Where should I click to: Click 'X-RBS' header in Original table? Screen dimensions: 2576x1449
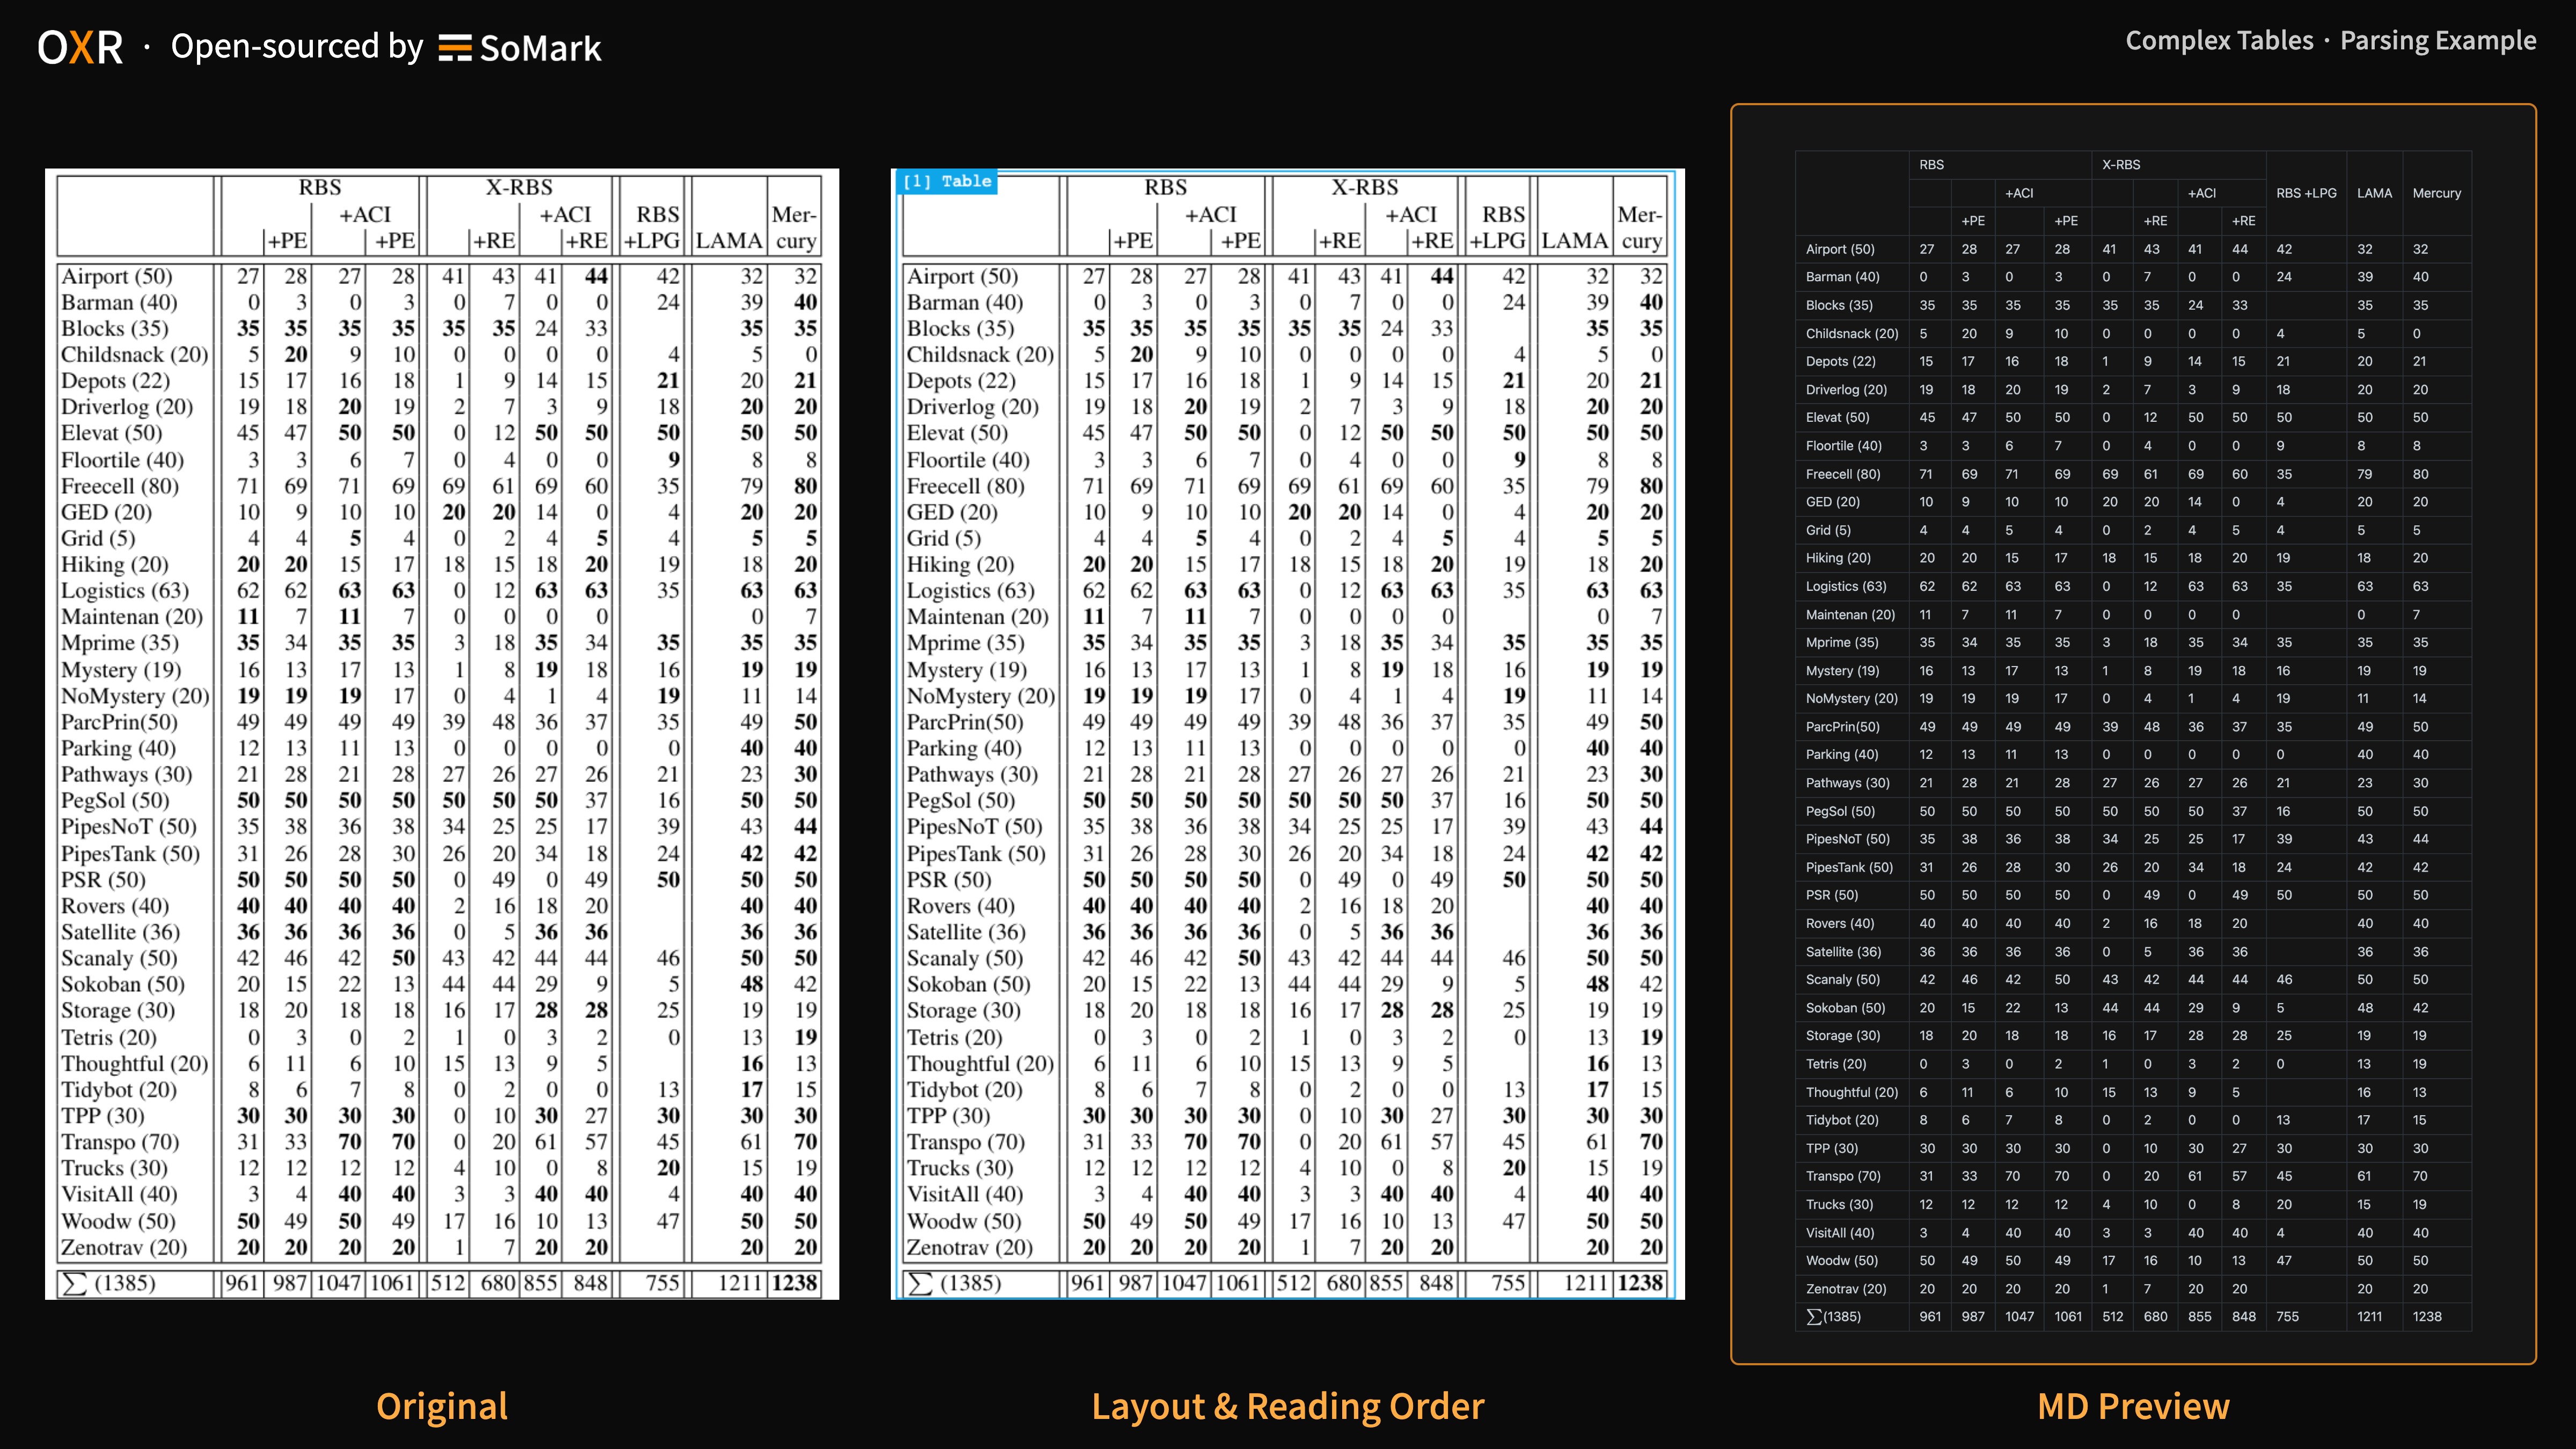519,187
